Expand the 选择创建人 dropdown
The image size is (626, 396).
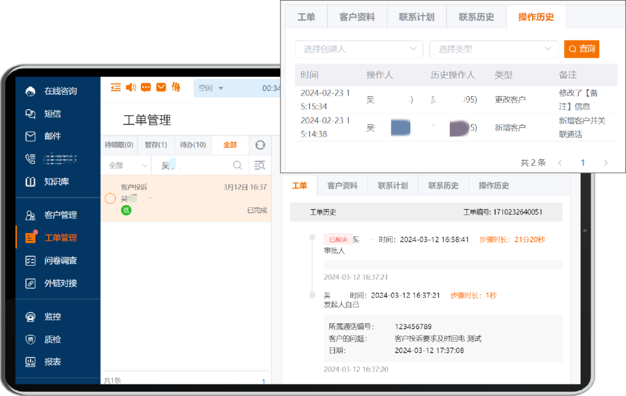tap(359, 49)
